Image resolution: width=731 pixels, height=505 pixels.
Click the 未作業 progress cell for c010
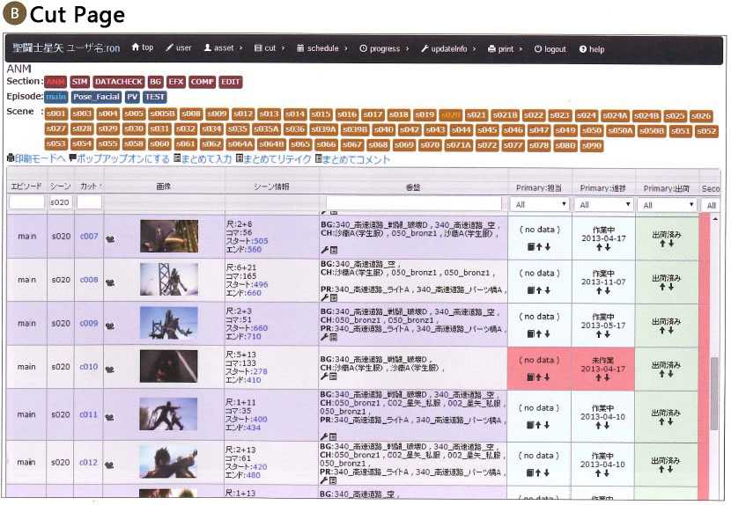point(602,369)
